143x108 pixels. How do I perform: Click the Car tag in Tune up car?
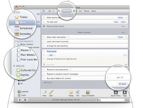51,55
